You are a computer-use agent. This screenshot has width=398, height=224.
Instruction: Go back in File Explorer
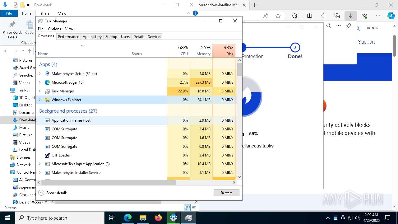[x=7, y=51]
